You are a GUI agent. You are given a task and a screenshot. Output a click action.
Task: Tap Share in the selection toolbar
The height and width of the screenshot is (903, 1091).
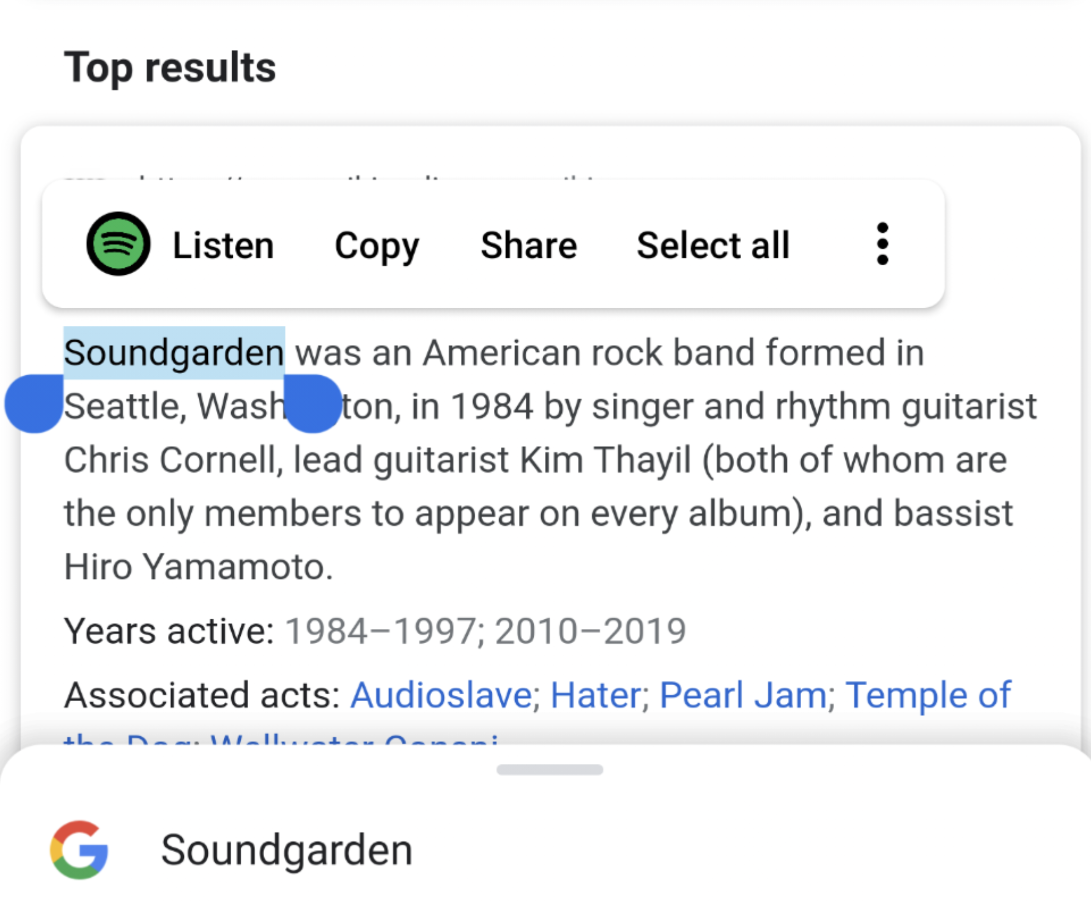click(x=528, y=245)
